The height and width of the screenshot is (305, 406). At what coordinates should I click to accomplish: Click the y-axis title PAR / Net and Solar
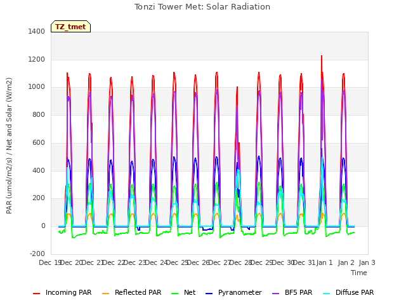[x=9, y=146]
